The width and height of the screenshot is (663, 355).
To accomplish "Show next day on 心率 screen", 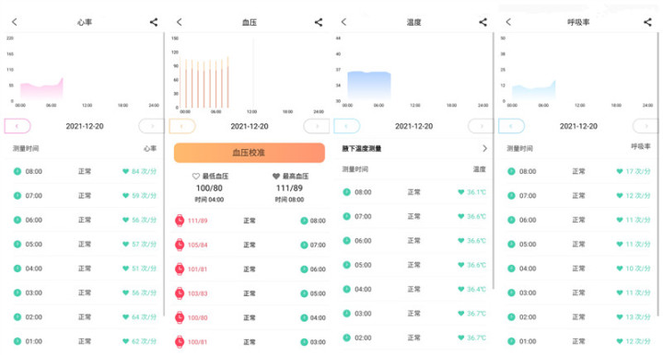I will (151, 126).
